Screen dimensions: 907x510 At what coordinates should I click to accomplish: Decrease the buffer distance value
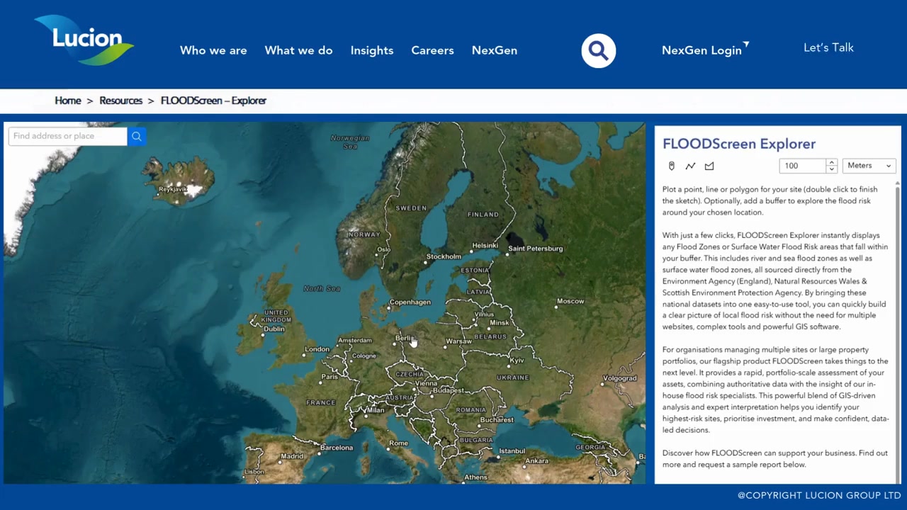click(832, 169)
